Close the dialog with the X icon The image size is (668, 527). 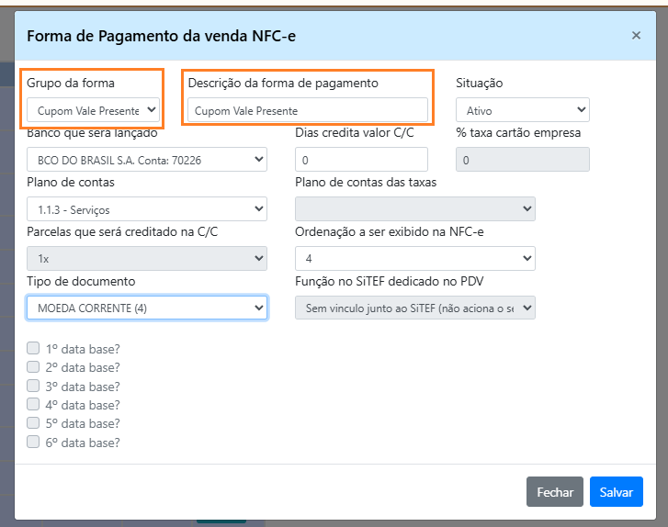click(636, 36)
